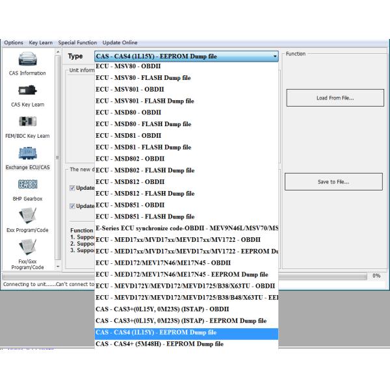Click highlighted CAS4 (1L15Y) EEPROM Dump list entry

(x=187, y=334)
